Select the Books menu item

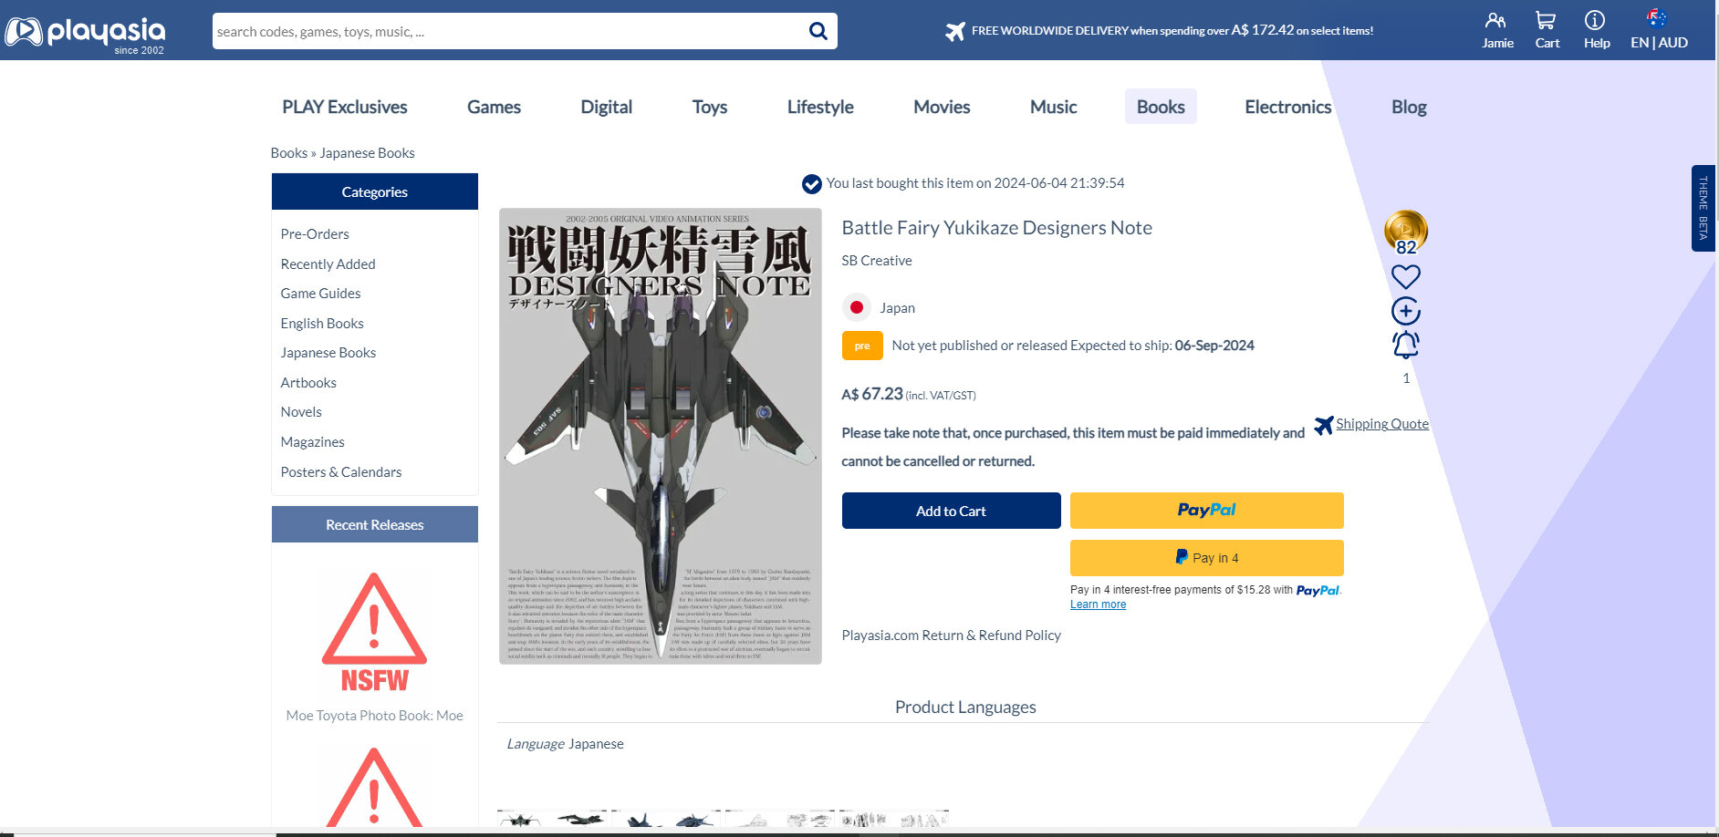click(1161, 107)
